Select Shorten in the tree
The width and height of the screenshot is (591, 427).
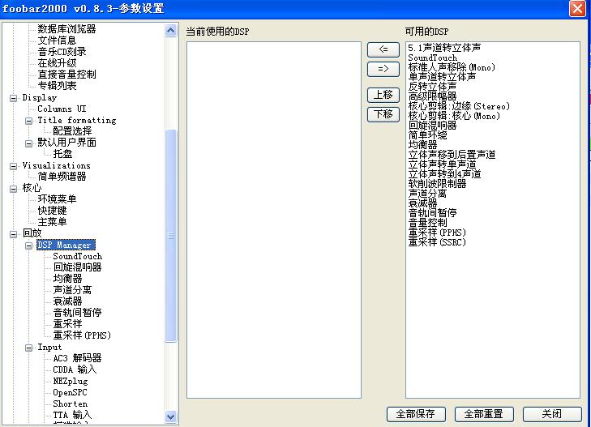[70, 404]
